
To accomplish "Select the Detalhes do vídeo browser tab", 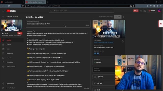I will [35, 2].
